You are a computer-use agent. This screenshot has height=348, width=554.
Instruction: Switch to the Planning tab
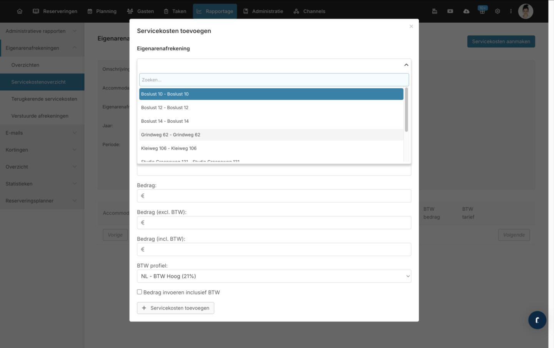point(102,11)
